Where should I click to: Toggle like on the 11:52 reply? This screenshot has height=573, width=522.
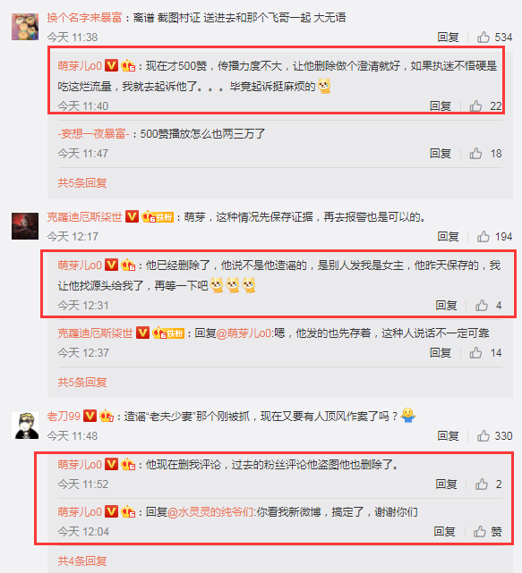pyautogui.click(x=482, y=485)
